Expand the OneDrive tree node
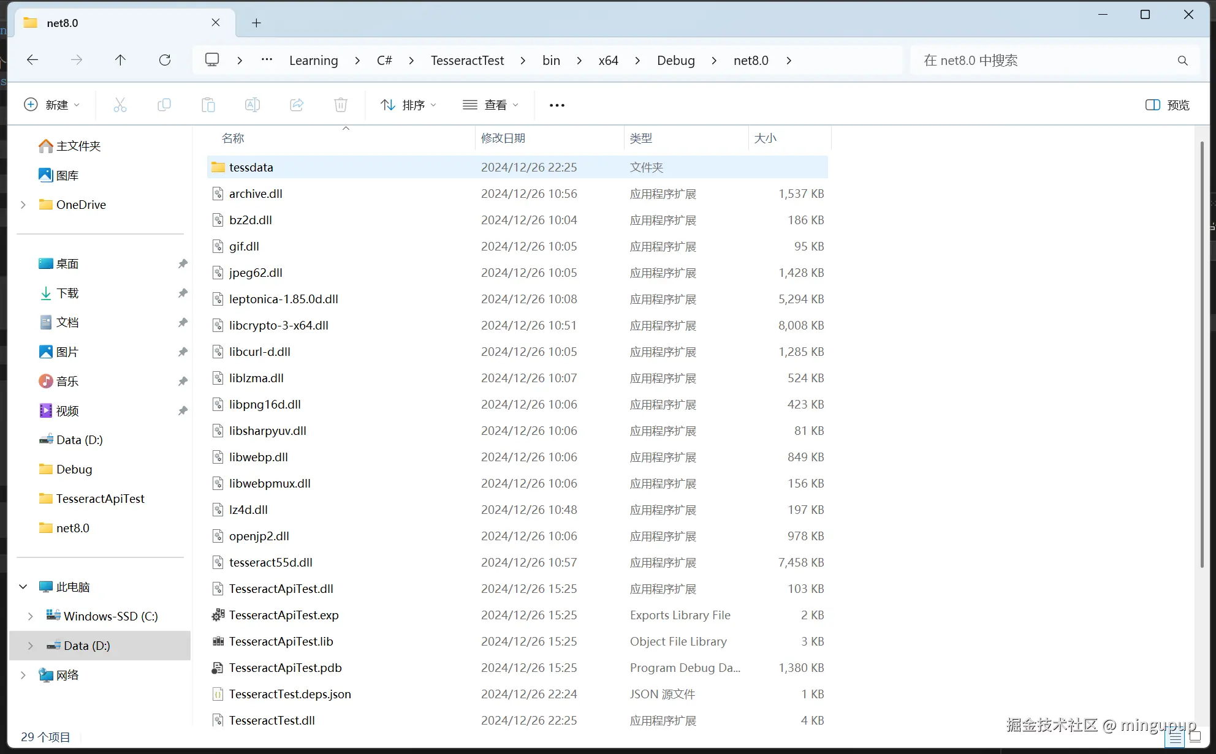The height and width of the screenshot is (754, 1216). 23,205
